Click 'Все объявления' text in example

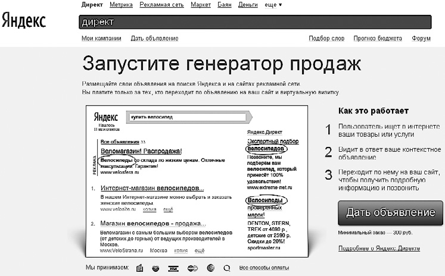[x=120, y=142]
